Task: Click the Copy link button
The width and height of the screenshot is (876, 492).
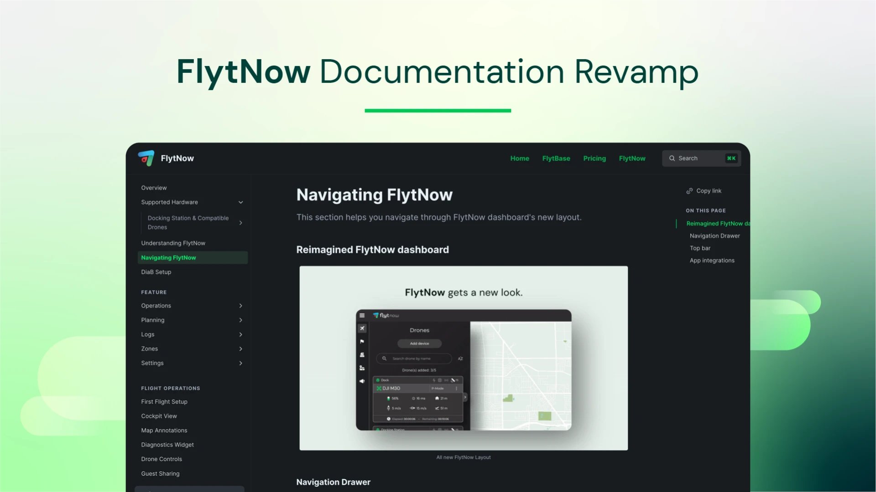Action: [704, 191]
